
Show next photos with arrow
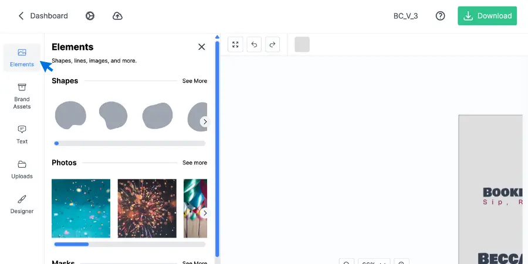point(205,213)
